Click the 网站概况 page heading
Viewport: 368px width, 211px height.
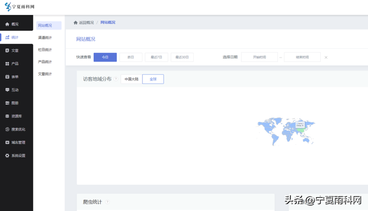coord(86,39)
